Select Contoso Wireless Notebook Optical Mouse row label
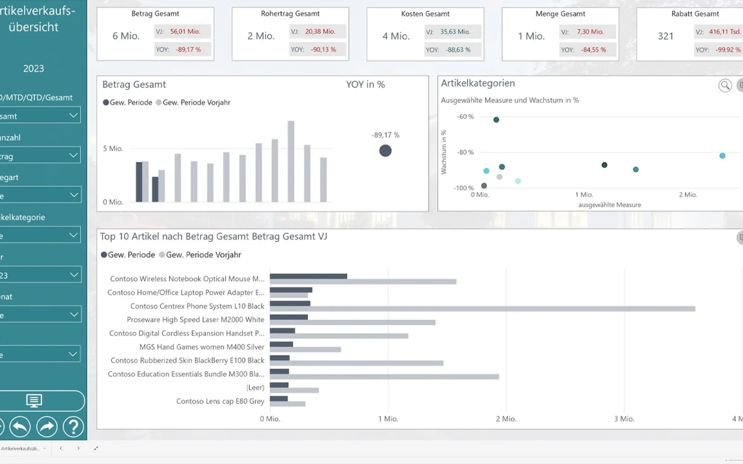 pyautogui.click(x=187, y=279)
